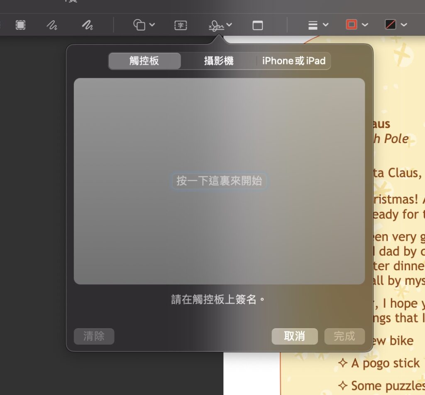Screen dimensions: 425x395
Task: Click the red border color swatch
Action: pyautogui.click(x=352, y=25)
